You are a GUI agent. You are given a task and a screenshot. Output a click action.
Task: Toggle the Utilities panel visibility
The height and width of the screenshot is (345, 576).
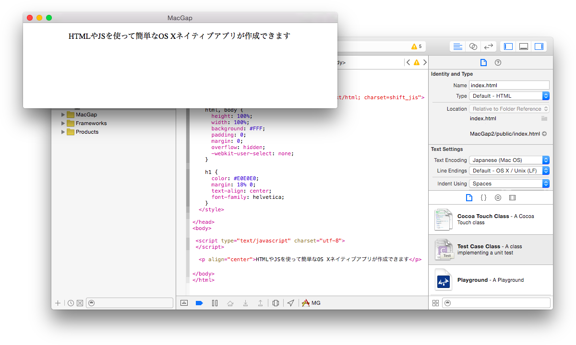(x=539, y=46)
